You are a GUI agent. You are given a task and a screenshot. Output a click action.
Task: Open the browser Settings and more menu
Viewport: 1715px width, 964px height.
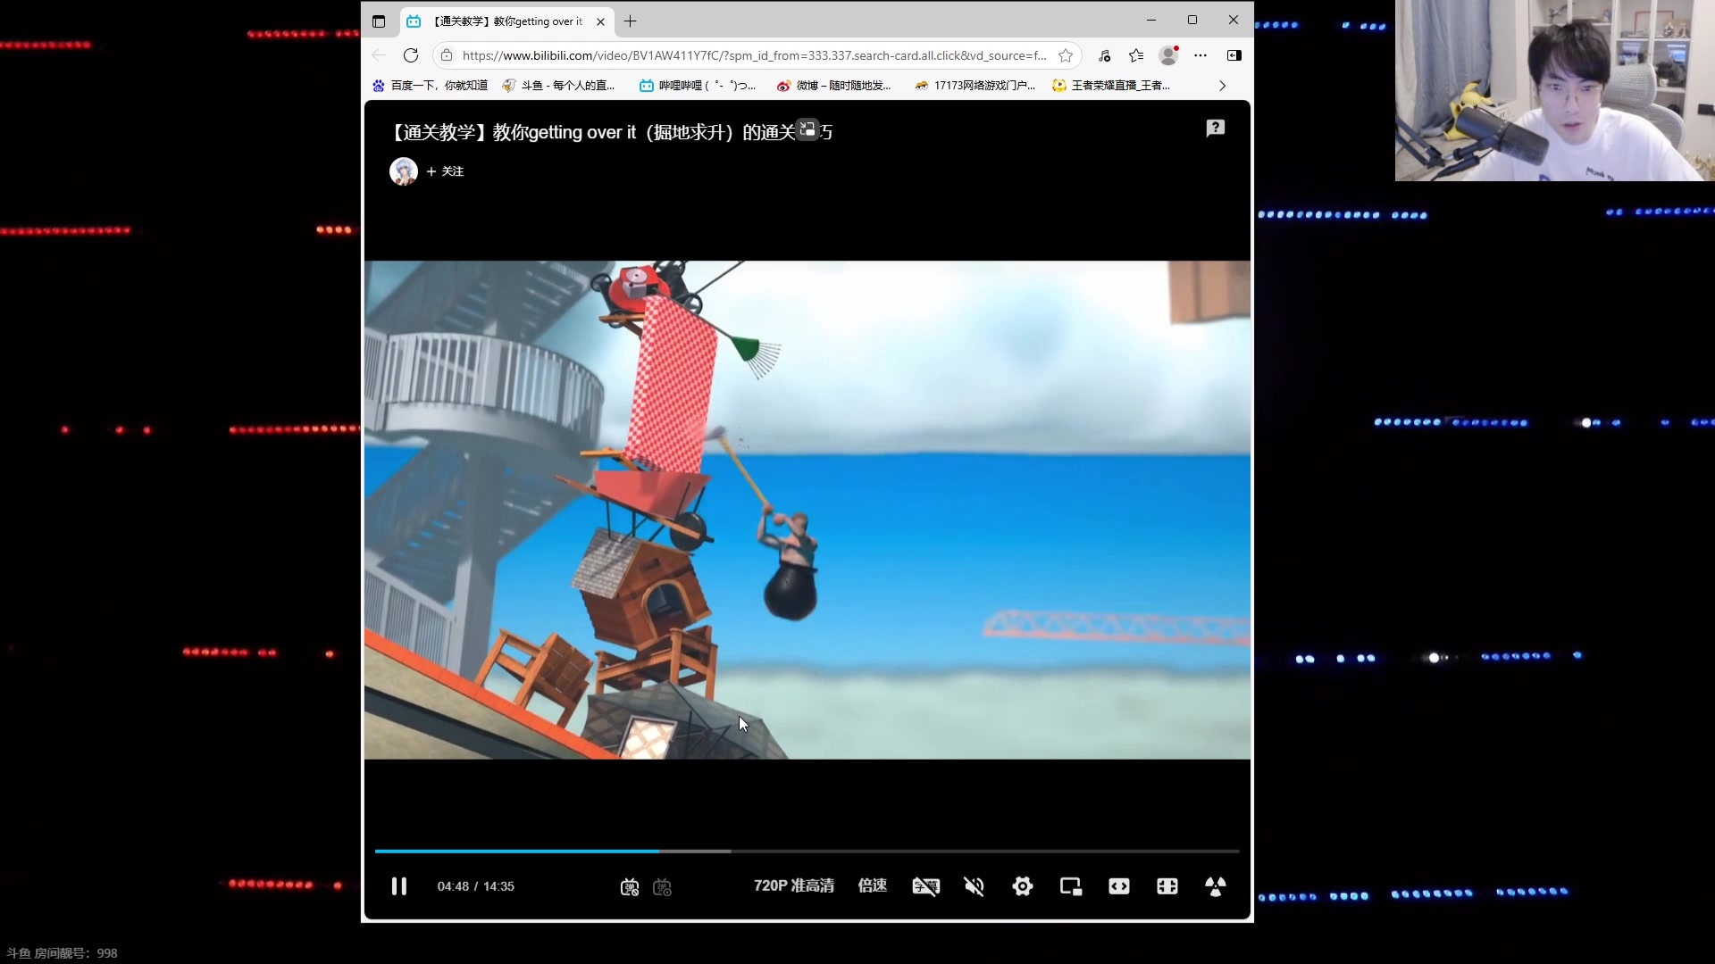click(x=1200, y=55)
